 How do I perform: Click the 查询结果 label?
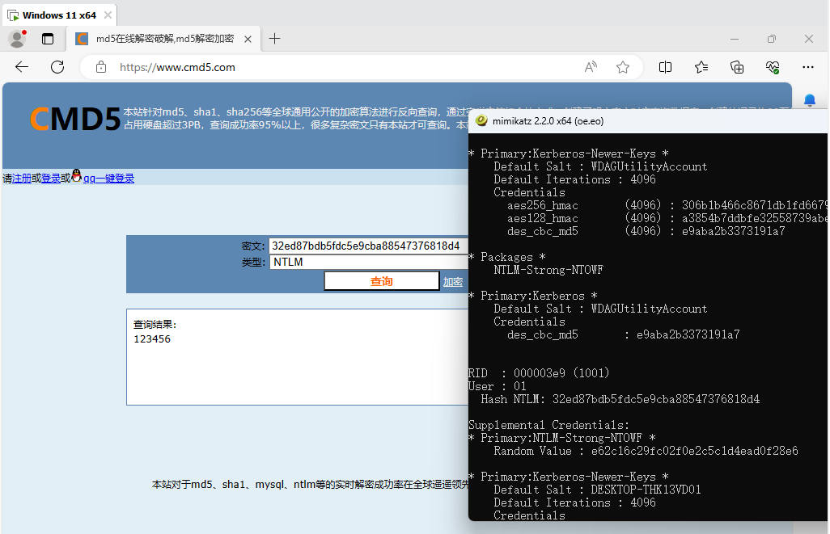155,325
